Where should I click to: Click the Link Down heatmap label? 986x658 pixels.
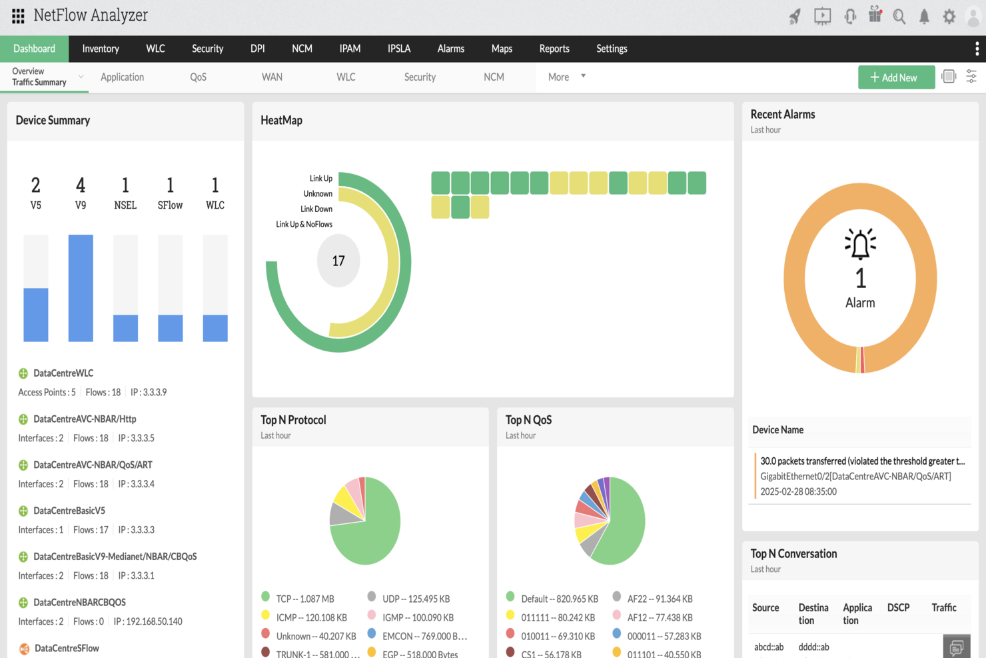coord(316,209)
